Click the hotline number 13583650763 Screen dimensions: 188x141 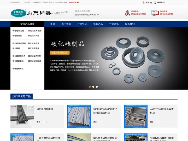click(x=74, y=3)
